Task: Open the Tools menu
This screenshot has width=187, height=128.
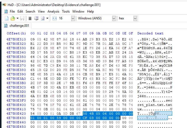Action: (x=66, y=11)
